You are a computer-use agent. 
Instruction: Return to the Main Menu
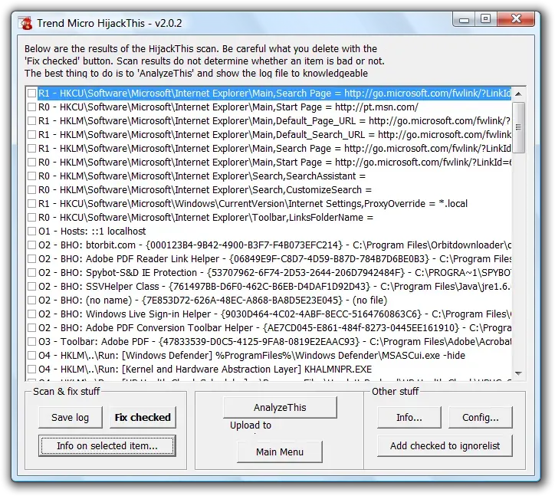tap(280, 452)
